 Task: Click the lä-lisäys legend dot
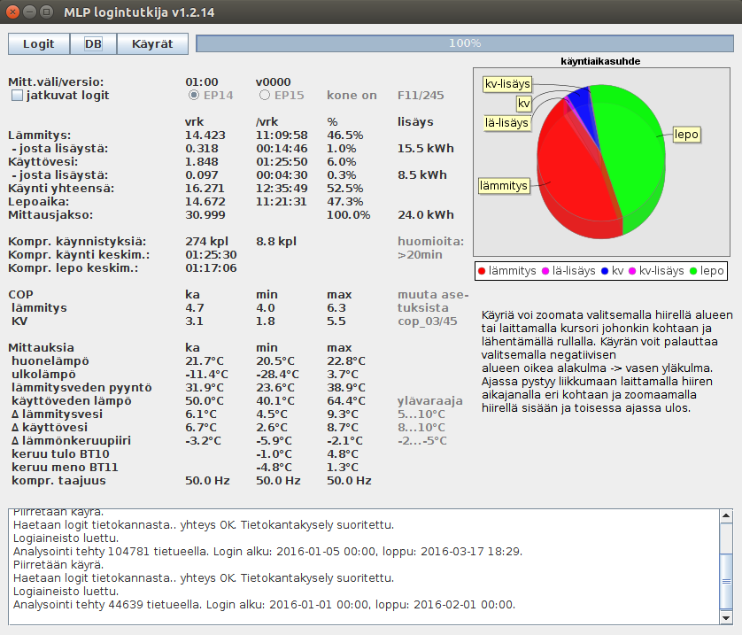545,271
